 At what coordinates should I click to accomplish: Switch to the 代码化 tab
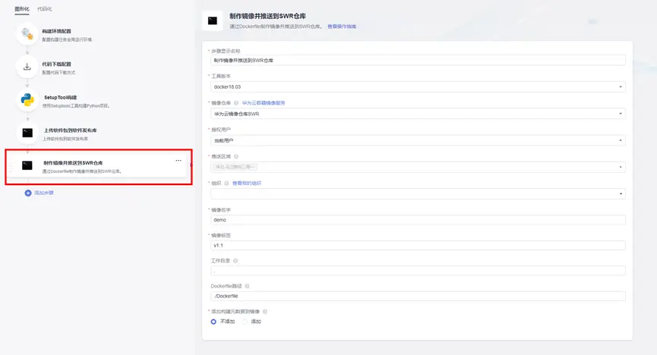coord(44,9)
